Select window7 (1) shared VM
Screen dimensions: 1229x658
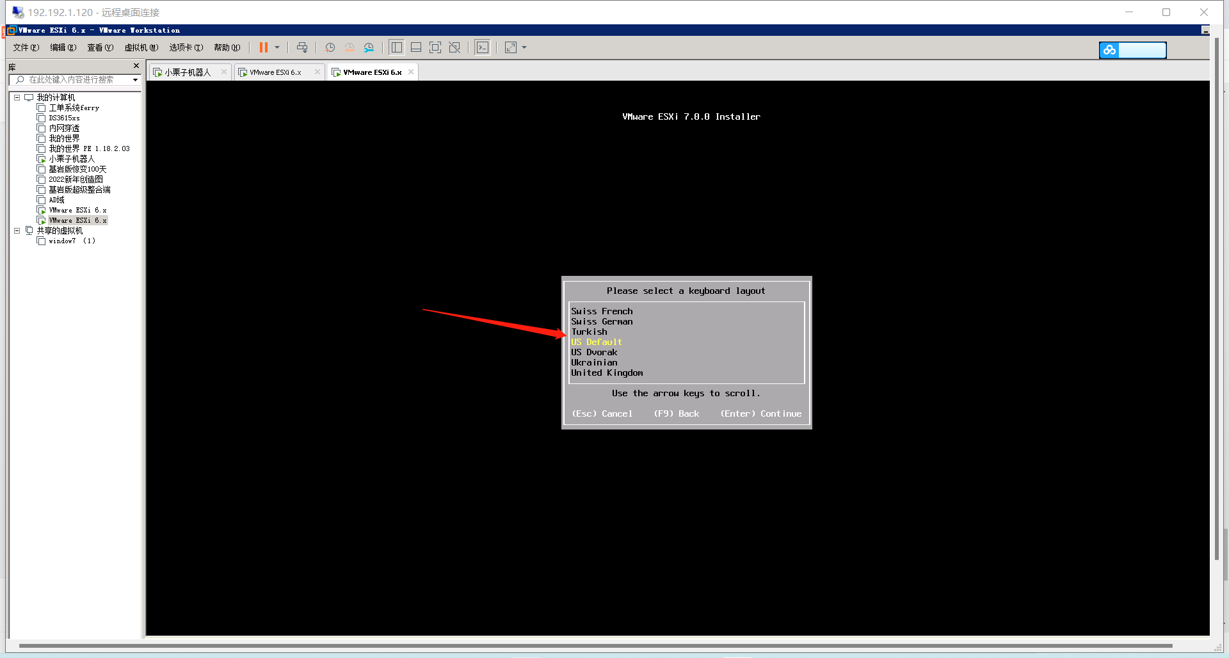click(x=72, y=241)
